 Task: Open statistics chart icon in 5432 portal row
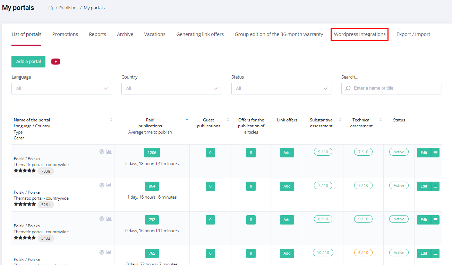pyautogui.click(x=109, y=219)
